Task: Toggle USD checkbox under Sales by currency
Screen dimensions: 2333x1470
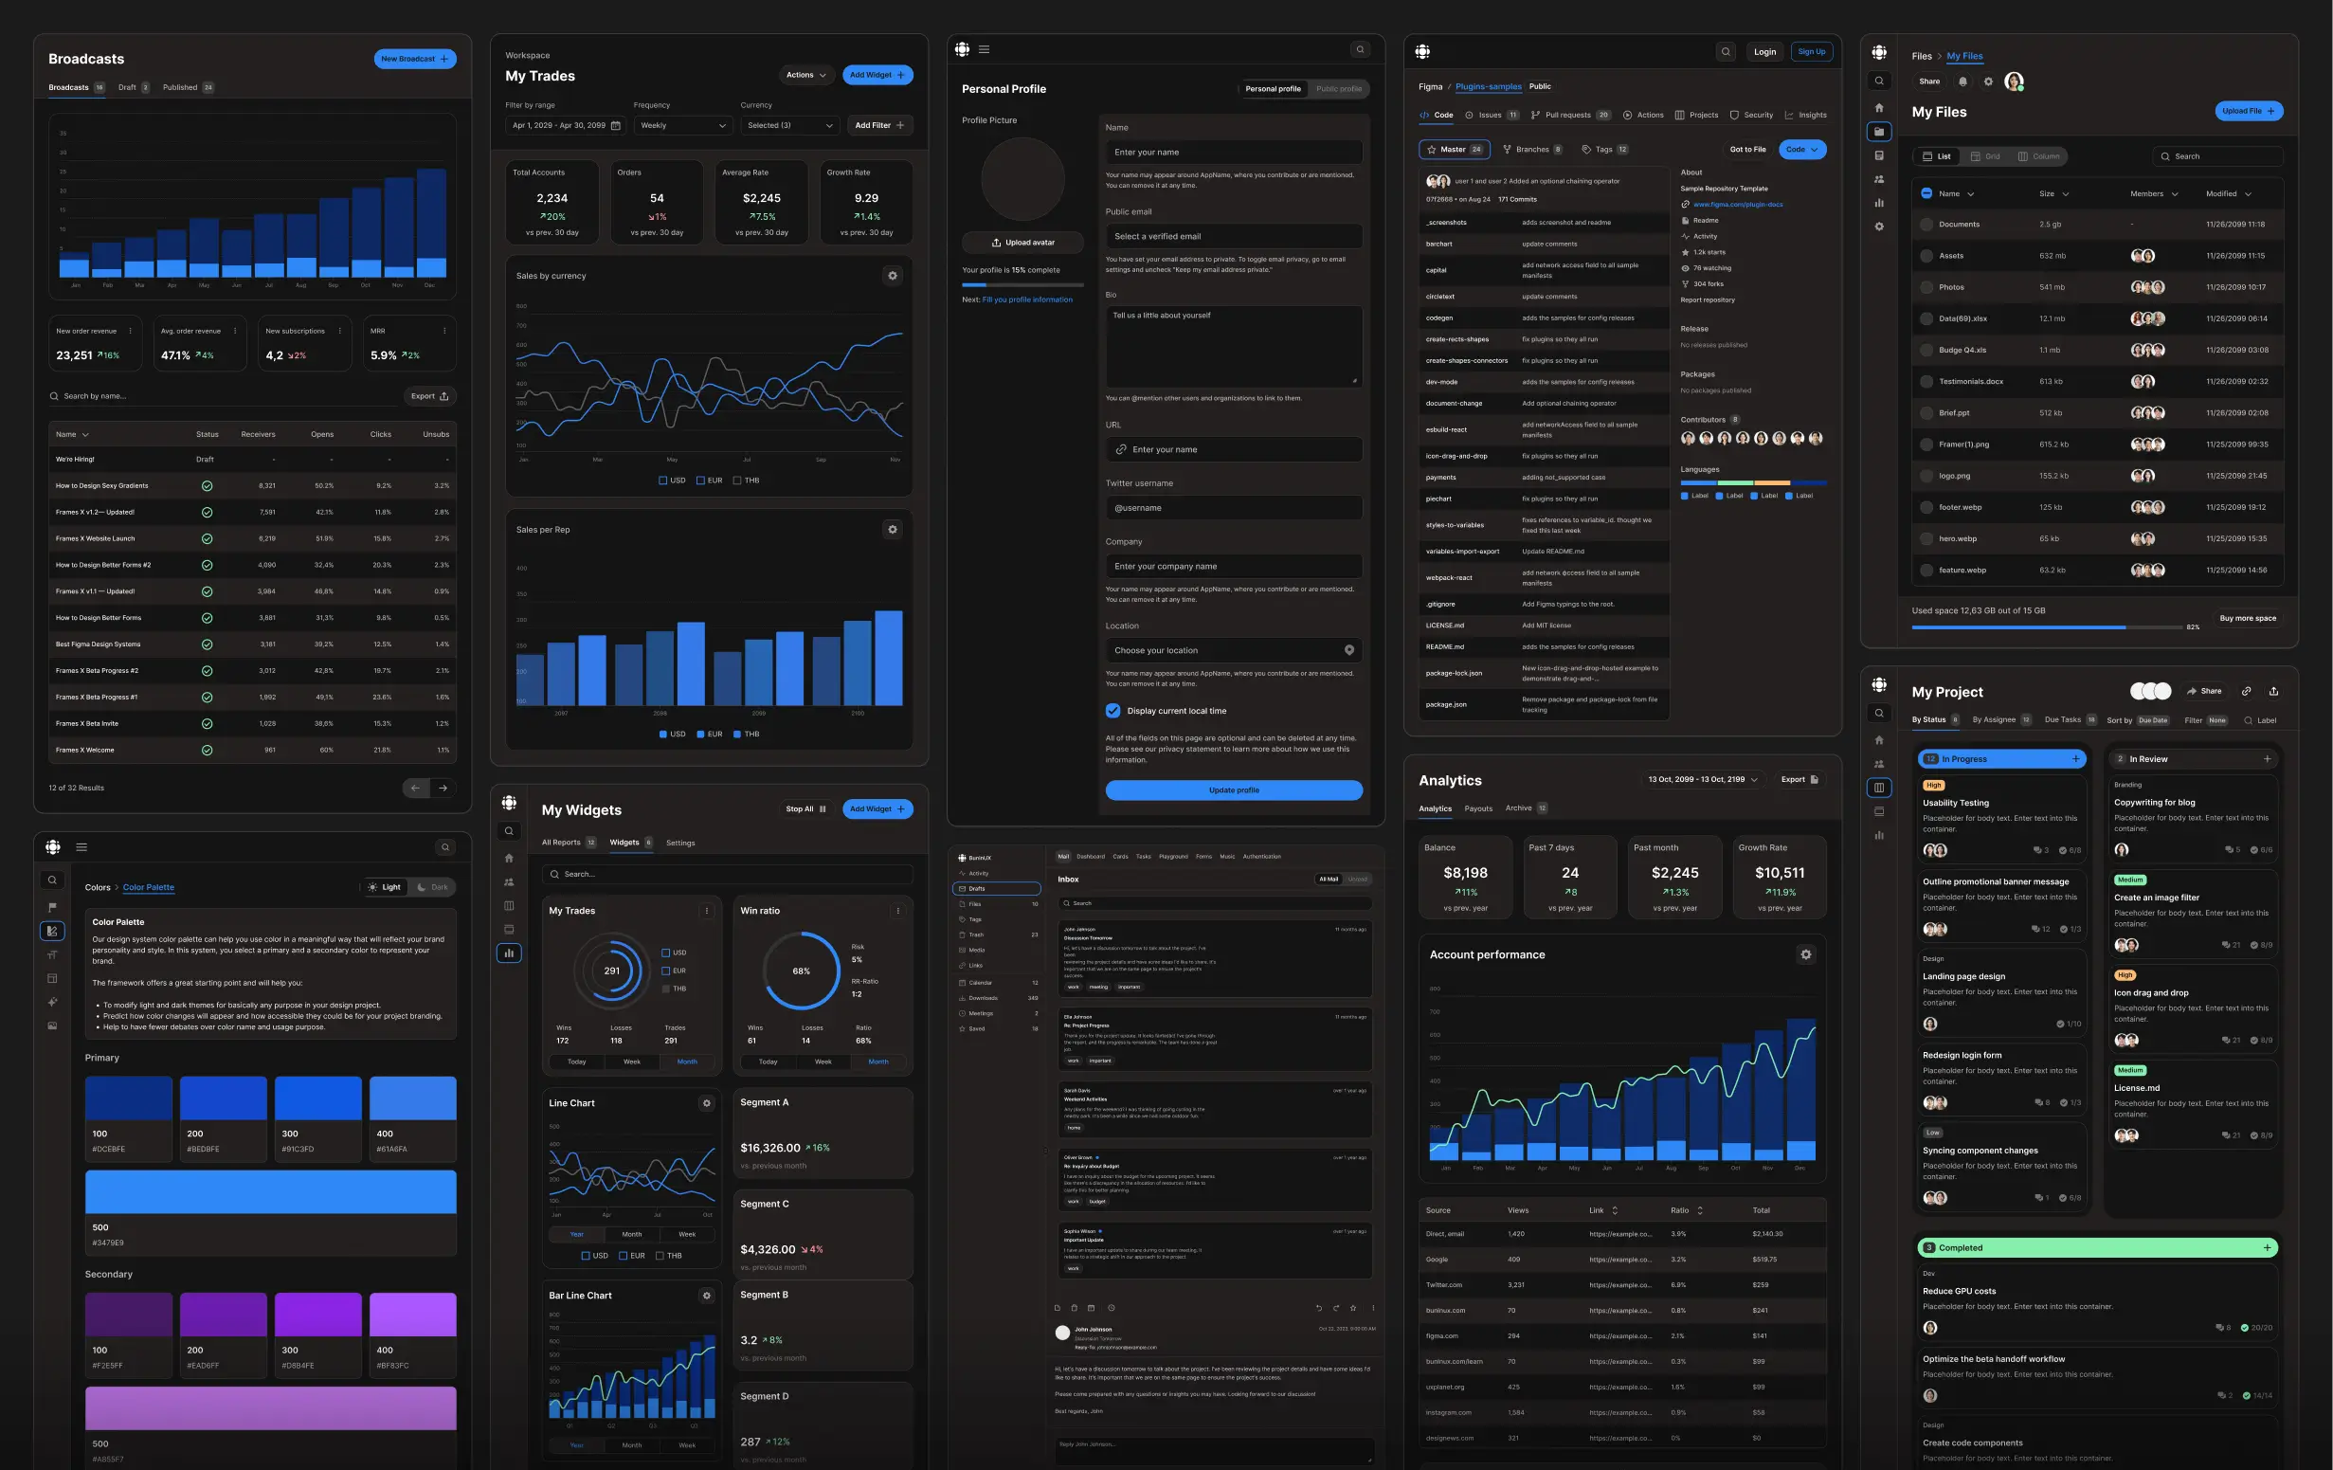Action: click(662, 481)
